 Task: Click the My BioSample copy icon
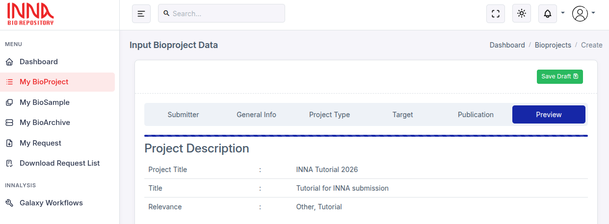tap(9, 103)
